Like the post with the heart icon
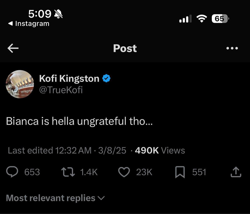Image resolution: width=250 pixels, height=214 pixels. [x=124, y=172]
